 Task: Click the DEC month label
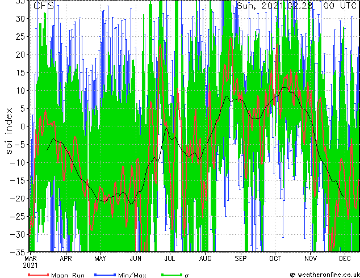pyautogui.click(x=345, y=259)
